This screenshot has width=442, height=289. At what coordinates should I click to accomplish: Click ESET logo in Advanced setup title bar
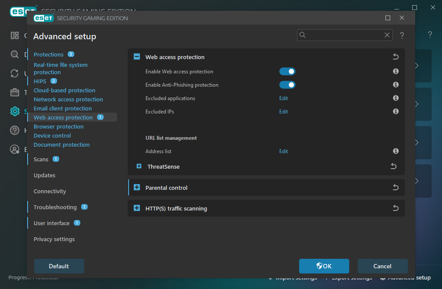(44, 18)
